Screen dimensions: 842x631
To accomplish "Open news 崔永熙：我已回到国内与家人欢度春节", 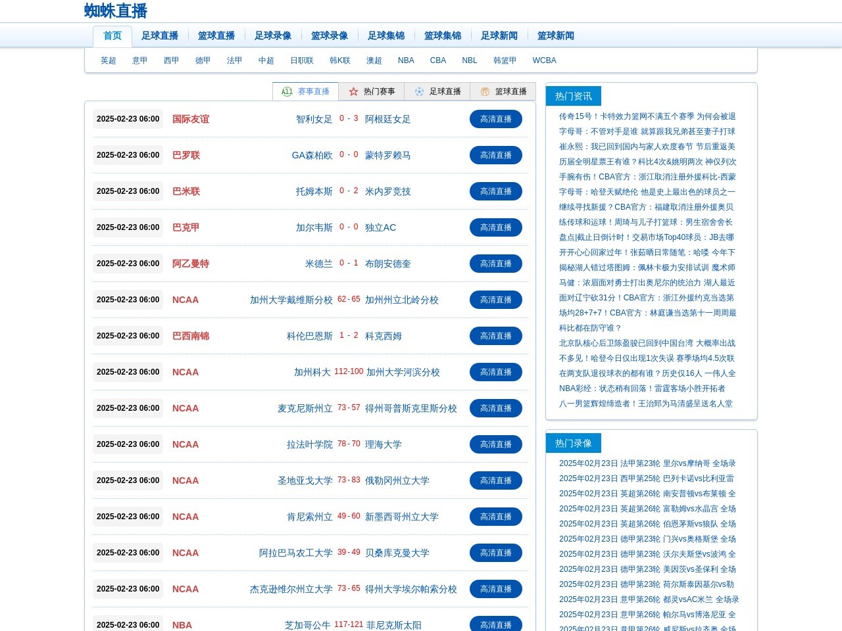I will pos(647,147).
